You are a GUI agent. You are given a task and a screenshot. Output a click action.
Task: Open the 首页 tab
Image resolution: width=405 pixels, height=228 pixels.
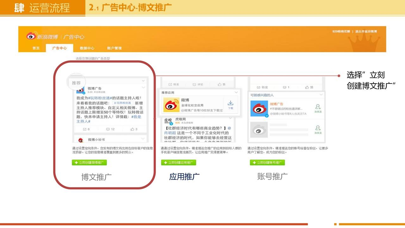(36, 48)
